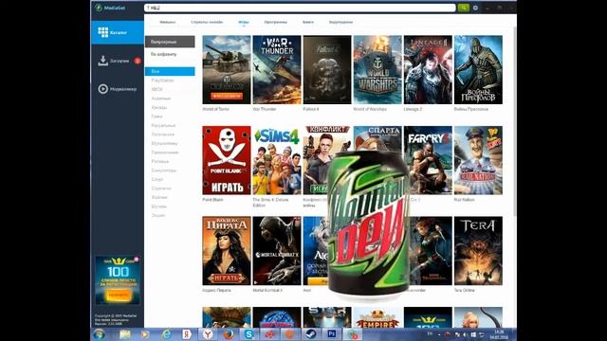607x341 pixels.
Task: Open The Sims 4 cover
Action: [277, 160]
